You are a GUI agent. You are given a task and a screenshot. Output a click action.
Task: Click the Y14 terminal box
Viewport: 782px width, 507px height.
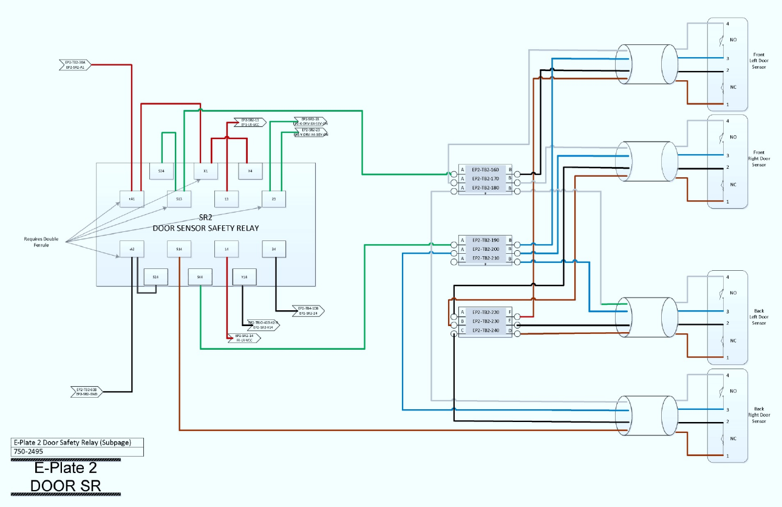[244, 277]
